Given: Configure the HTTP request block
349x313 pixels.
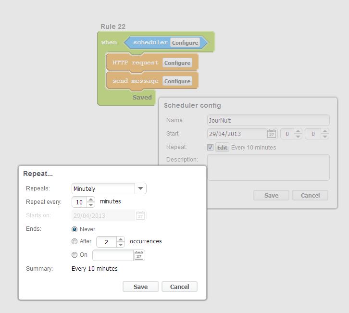Looking at the screenshot, I should tap(177, 63).
